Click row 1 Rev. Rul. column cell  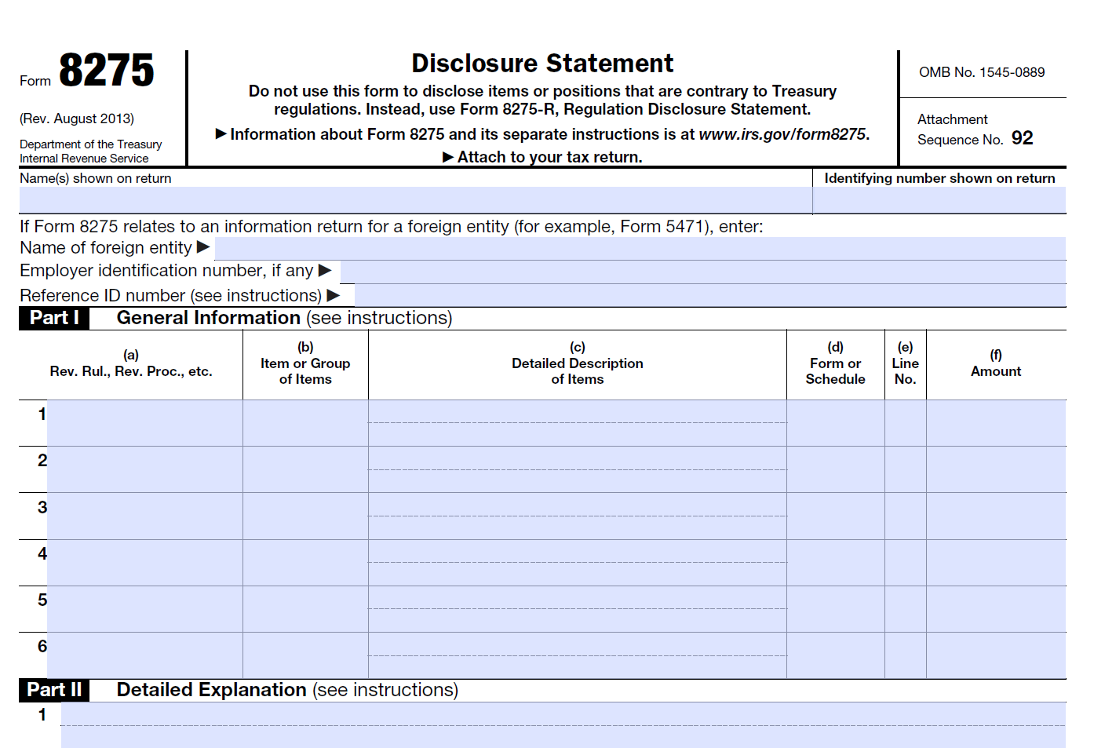coord(144,421)
